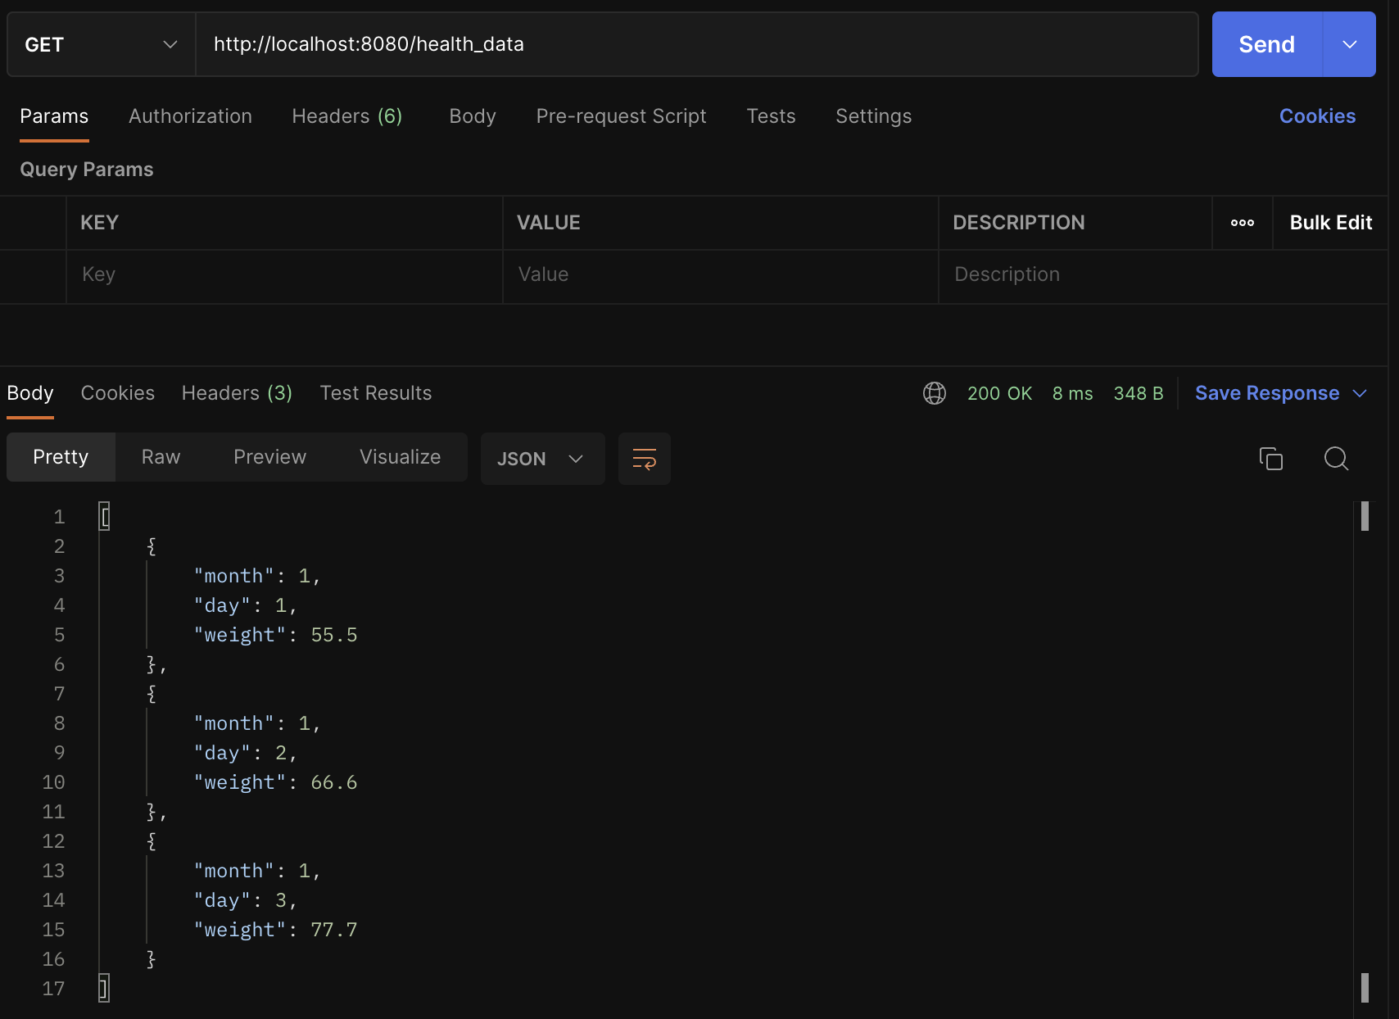1399x1019 pixels.
Task: Open search in the response body
Action: (x=1336, y=459)
